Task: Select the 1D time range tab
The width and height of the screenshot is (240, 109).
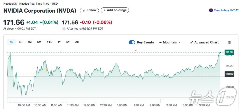Action: [12, 42]
